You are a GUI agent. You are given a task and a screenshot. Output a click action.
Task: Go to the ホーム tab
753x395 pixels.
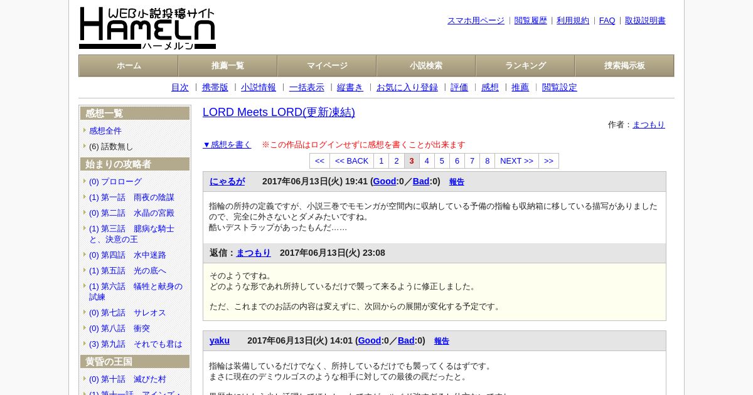point(129,66)
